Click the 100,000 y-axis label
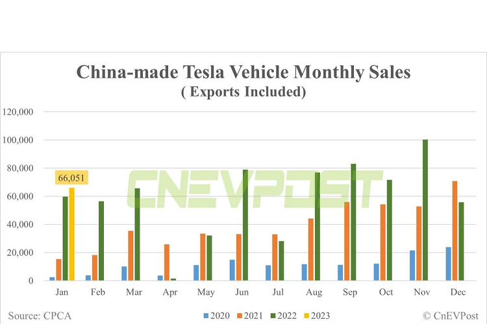Image resolution: width=487 pixels, height=324 pixels. [25, 140]
